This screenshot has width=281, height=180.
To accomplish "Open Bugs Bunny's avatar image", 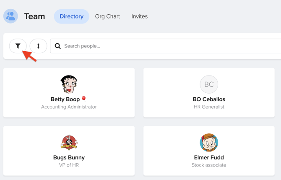I will [x=69, y=143].
